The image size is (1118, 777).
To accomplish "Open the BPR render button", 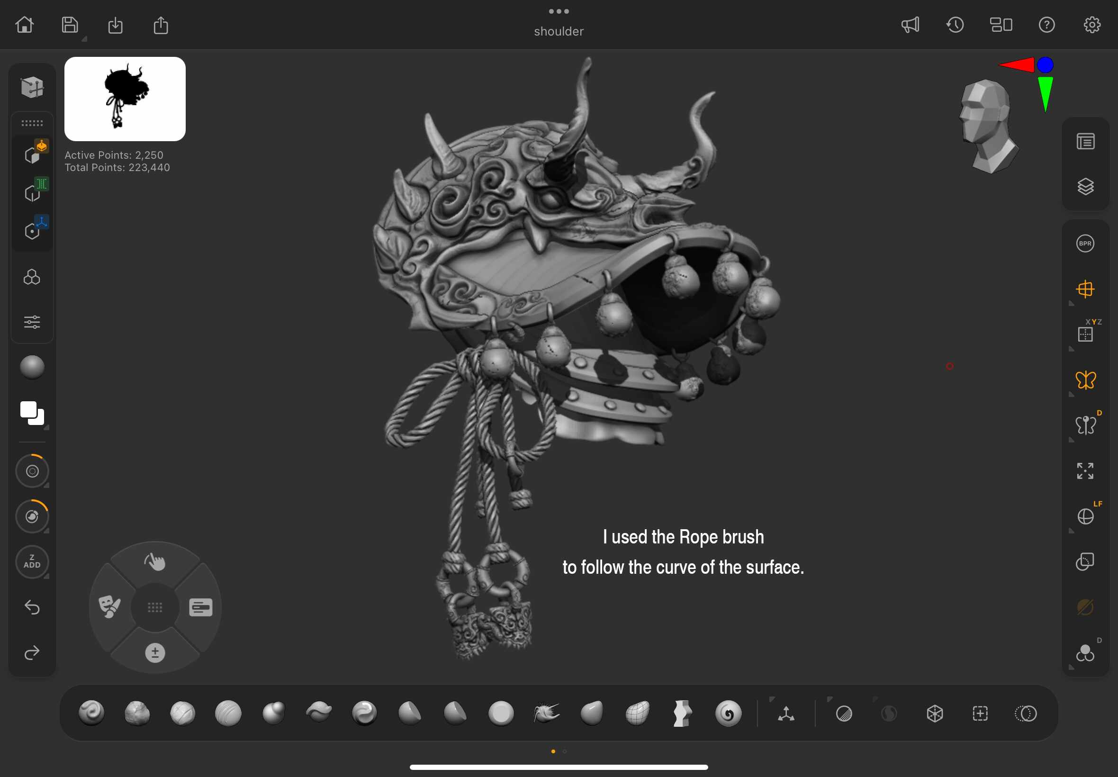I will (x=1085, y=244).
